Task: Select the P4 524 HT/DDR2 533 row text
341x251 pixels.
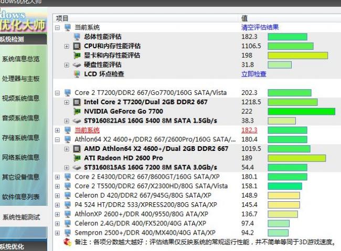Action: pos(146,205)
